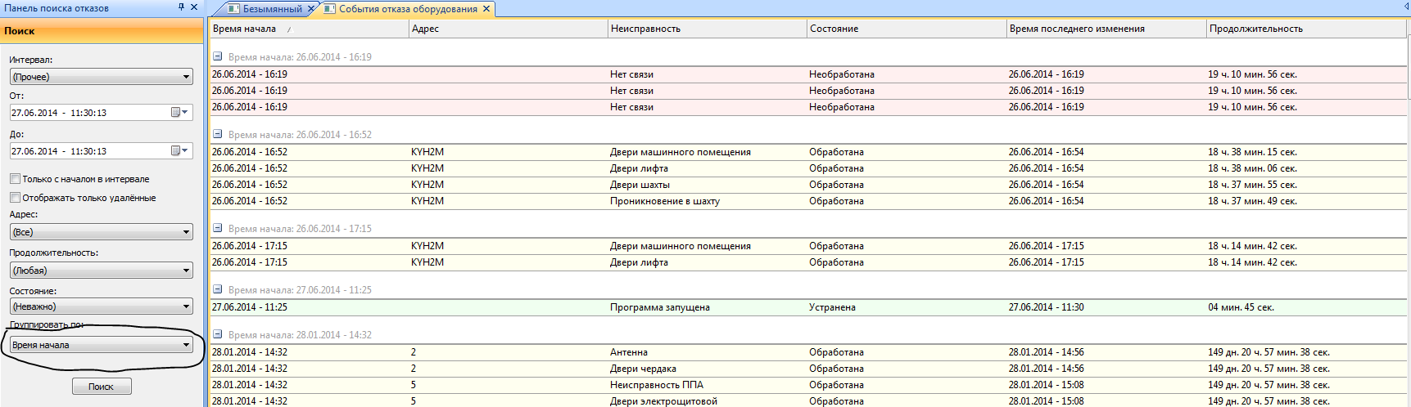Close the События отказа оборудования tab

pos(486,9)
